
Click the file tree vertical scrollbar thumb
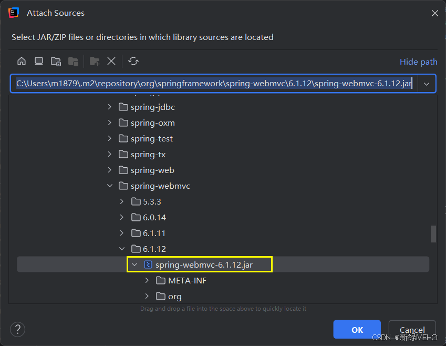[x=433, y=234]
